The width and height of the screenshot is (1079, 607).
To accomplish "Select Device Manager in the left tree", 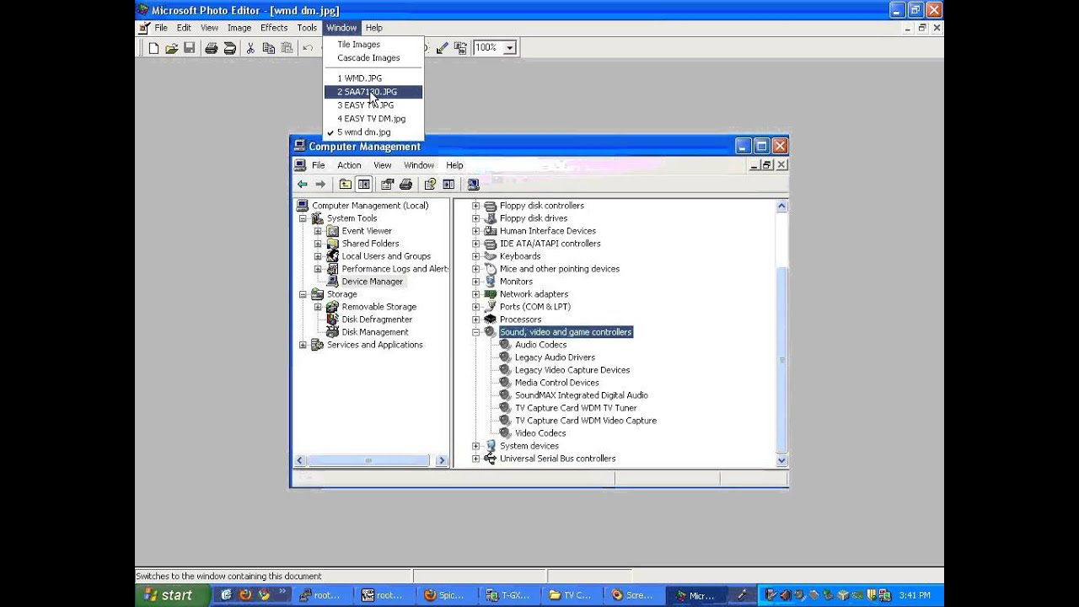I will tap(372, 282).
